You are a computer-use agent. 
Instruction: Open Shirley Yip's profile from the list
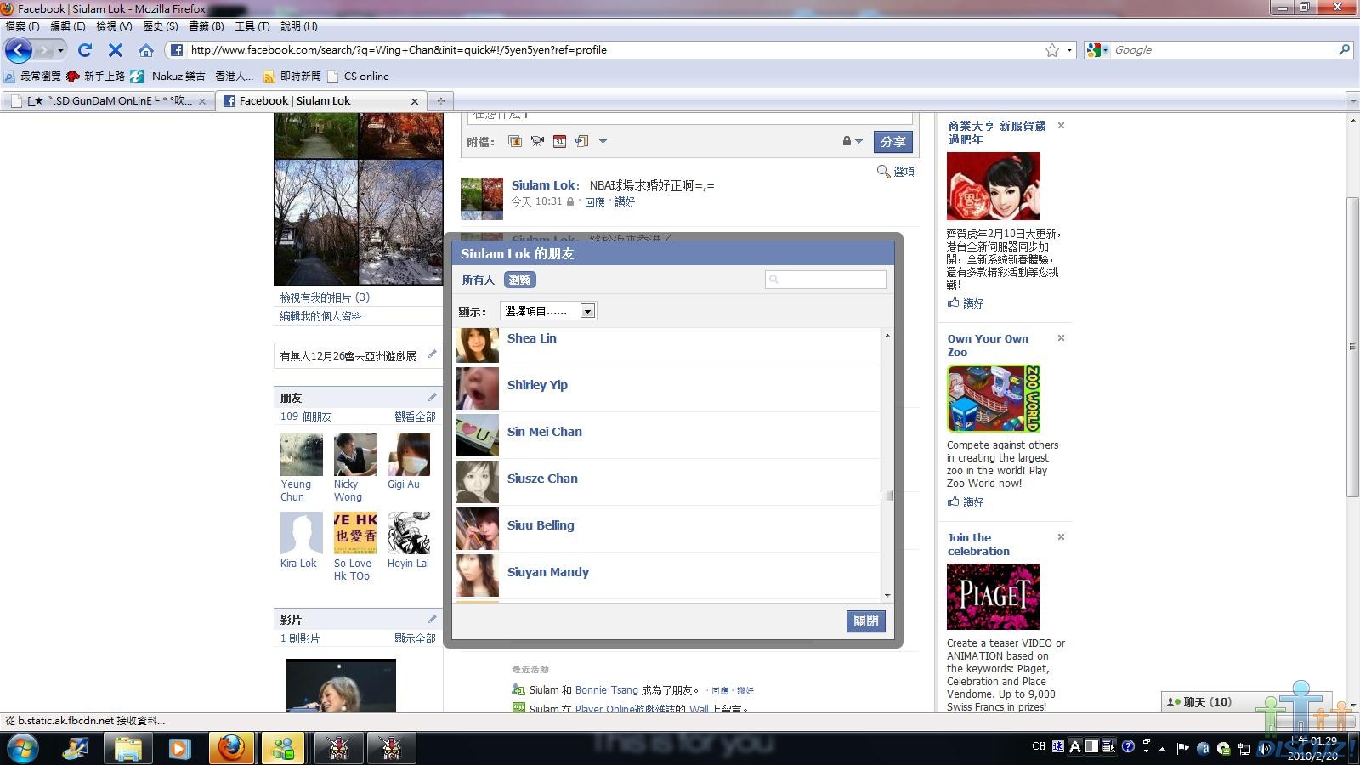[x=537, y=385]
